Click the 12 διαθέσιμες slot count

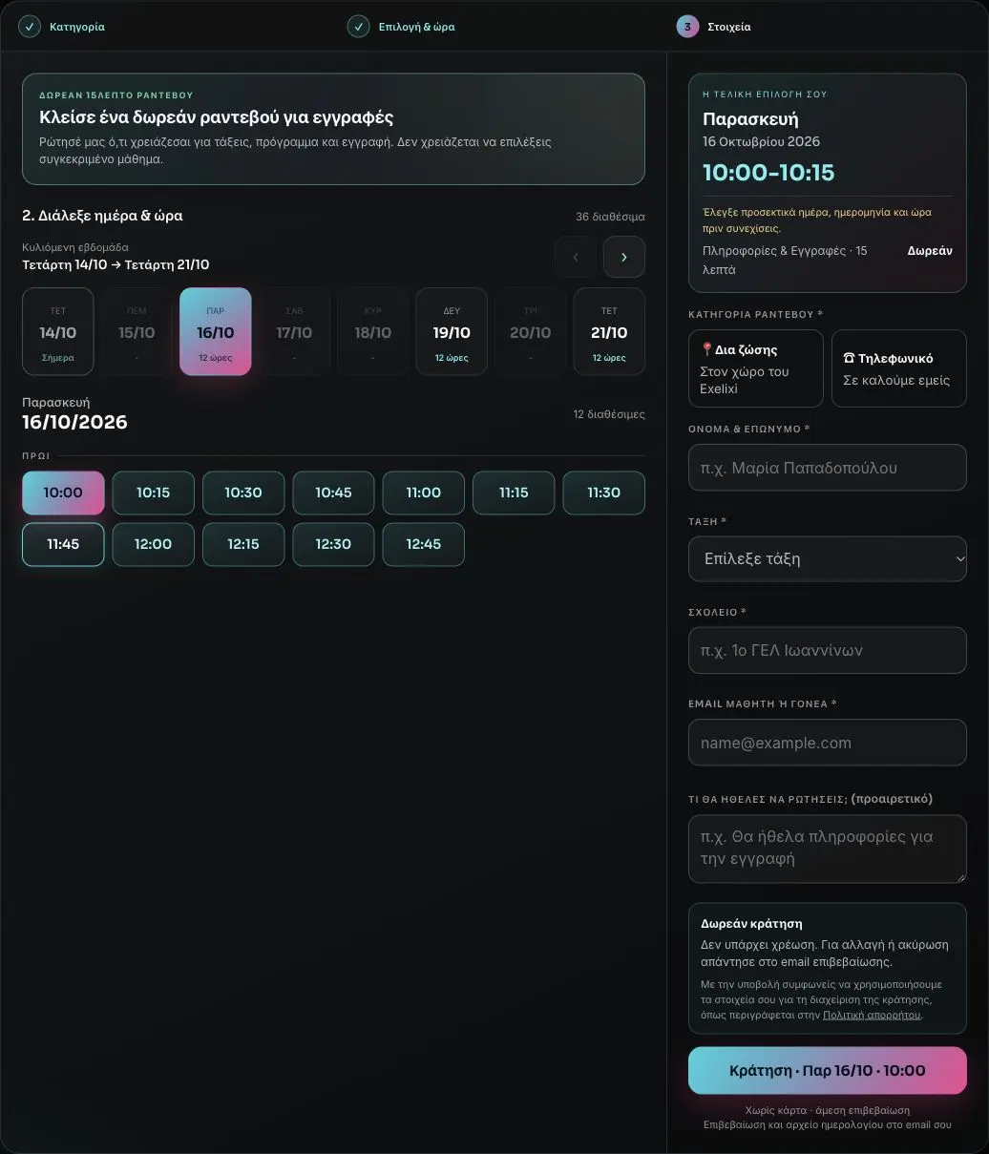[x=609, y=414]
